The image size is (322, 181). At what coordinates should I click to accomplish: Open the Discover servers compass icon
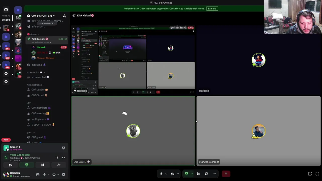(6, 81)
